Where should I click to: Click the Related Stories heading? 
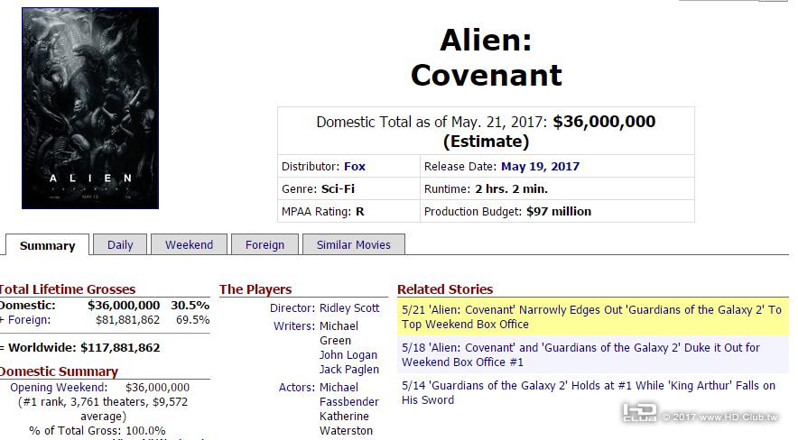[x=445, y=289]
